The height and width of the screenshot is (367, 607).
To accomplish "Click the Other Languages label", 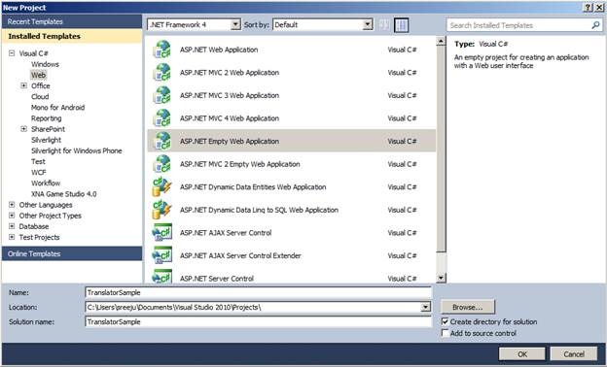I will (x=46, y=205).
